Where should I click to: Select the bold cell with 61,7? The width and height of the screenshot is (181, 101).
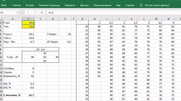[28, 95]
